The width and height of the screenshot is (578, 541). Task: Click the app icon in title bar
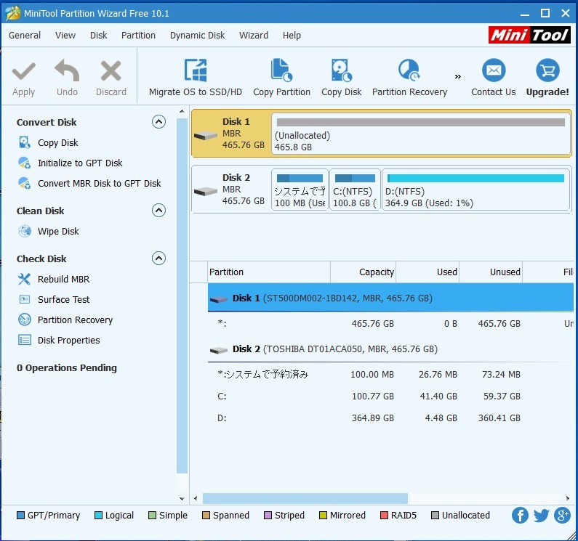13,13
